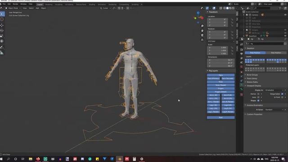
Task: Open the viewport Add menu
Action: 37,8
